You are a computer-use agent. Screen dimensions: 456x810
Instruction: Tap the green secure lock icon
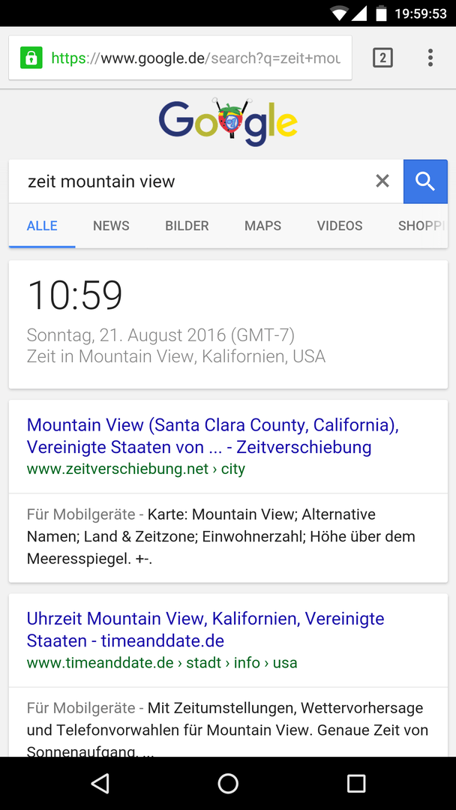click(31, 58)
